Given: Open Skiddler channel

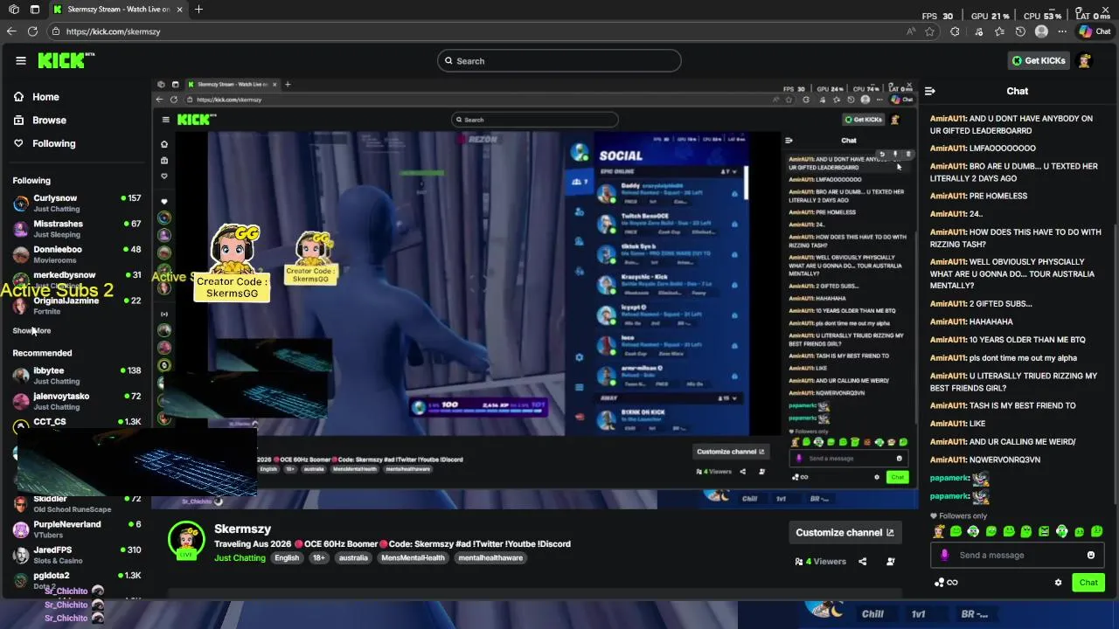Looking at the screenshot, I should 77,504.
